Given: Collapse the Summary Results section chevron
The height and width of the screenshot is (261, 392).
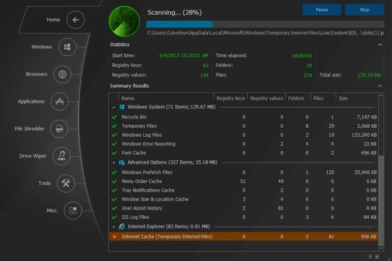Looking at the screenshot, I should 380,85.
